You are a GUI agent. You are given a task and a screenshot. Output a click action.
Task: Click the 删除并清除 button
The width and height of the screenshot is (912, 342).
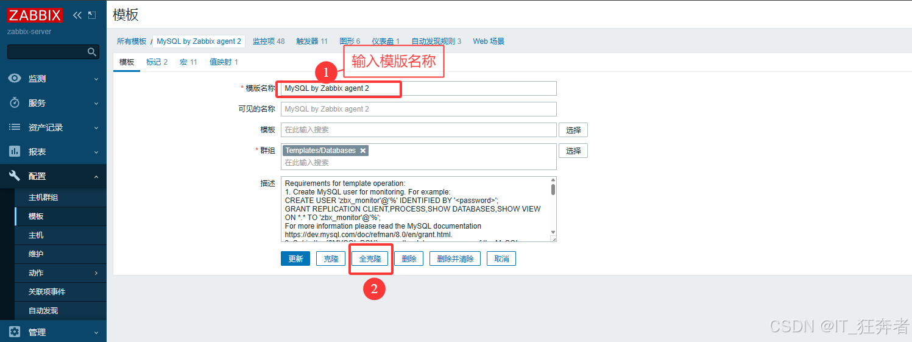(455, 258)
